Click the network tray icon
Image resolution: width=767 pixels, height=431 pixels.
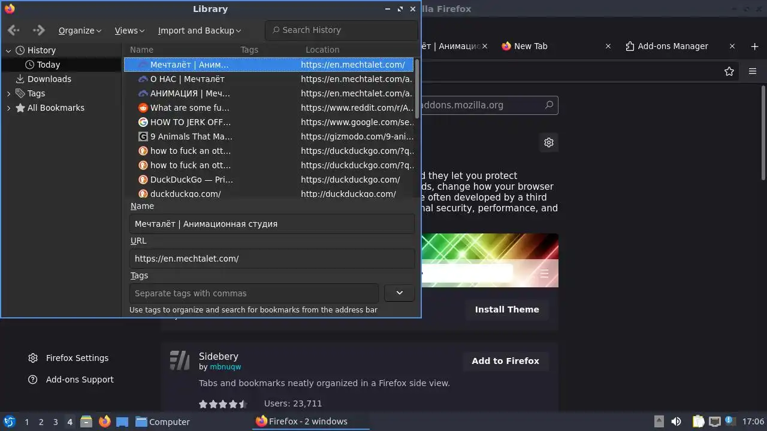[x=715, y=421]
